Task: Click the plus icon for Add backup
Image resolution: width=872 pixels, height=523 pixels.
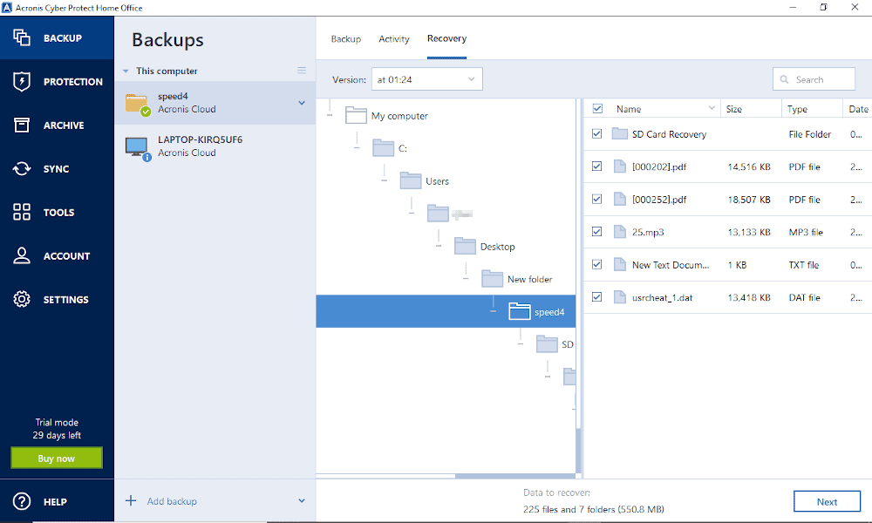Action: pos(131,500)
